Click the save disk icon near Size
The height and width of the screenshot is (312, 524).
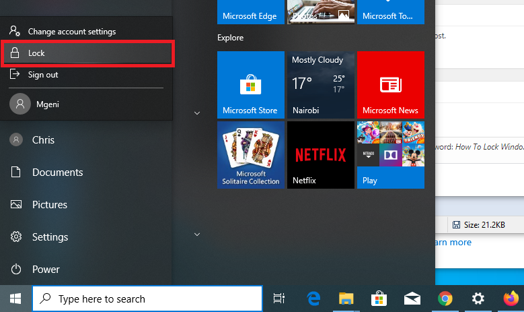click(x=456, y=224)
